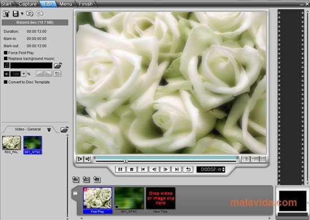The height and width of the screenshot is (220, 310).
Task: Click the Malavid.dws project title bar
Action: tap(35, 23)
